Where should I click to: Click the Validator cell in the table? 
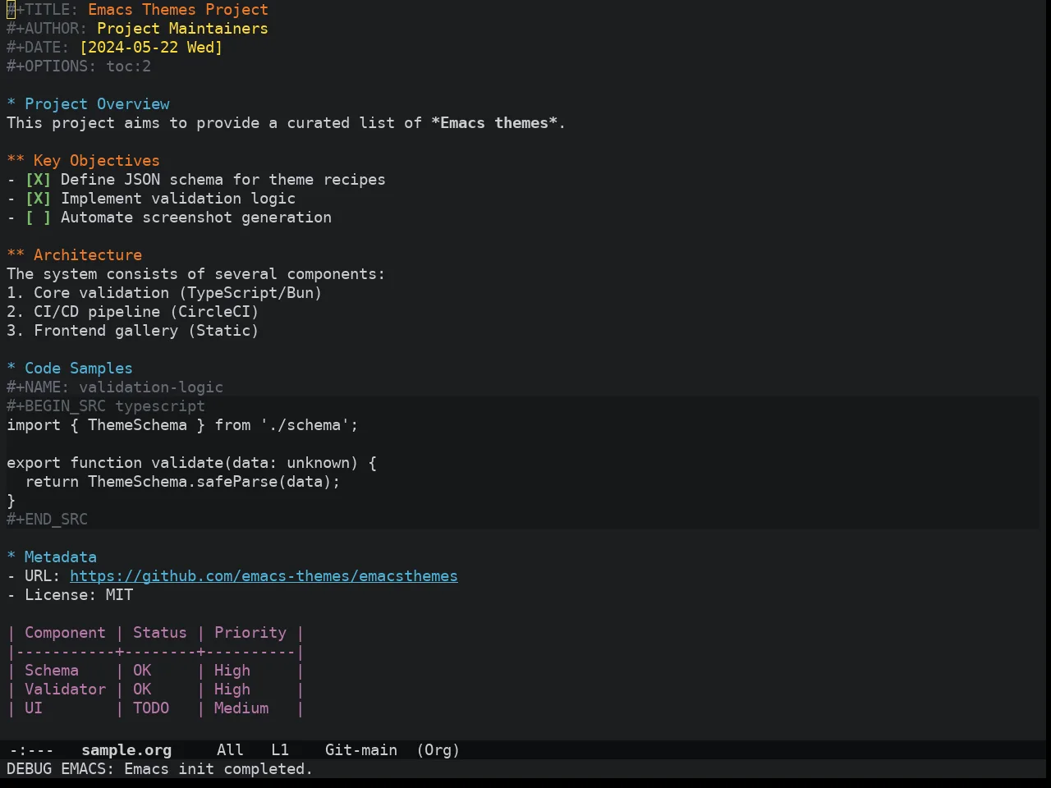click(65, 689)
